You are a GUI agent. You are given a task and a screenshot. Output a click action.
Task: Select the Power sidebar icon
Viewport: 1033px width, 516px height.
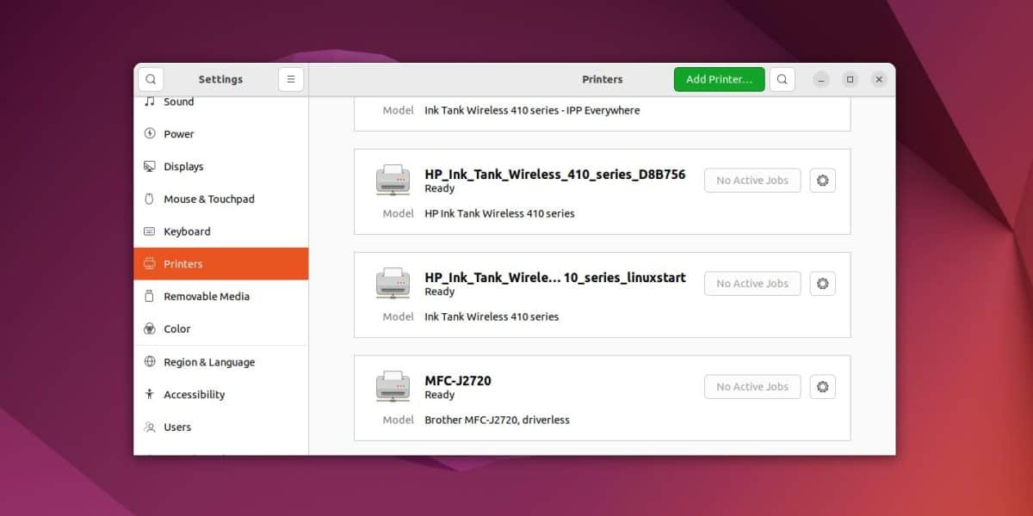pyautogui.click(x=152, y=133)
